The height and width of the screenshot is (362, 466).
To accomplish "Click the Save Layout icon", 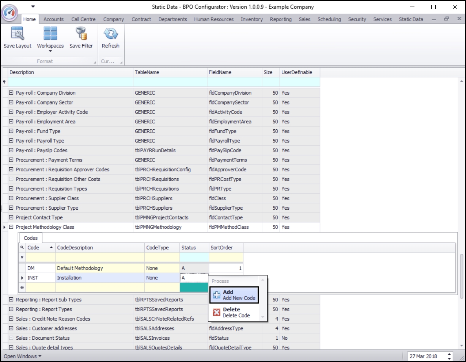I will (17, 34).
